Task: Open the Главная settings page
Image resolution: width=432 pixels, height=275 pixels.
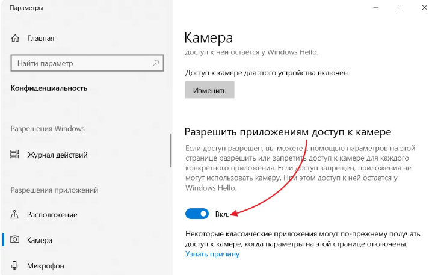Action: point(40,38)
